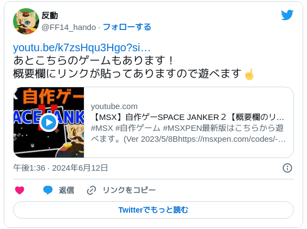307x229 pixels.
Task: Open 反動 profile avatar image
Action: [26, 21]
